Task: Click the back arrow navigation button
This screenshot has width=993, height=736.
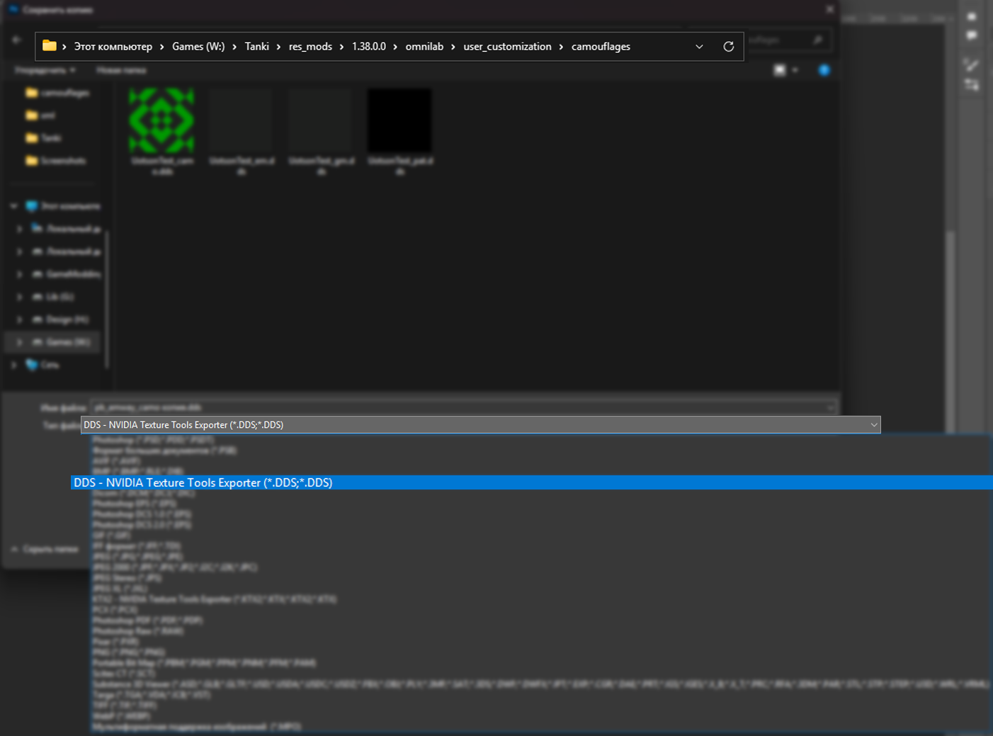Action: click(x=17, y=40)
